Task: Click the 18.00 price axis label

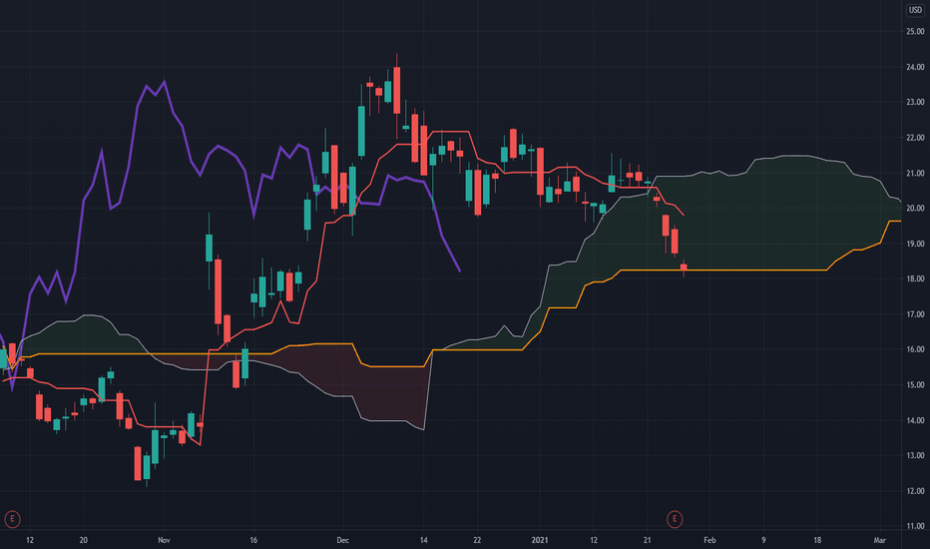Action: 915,278
